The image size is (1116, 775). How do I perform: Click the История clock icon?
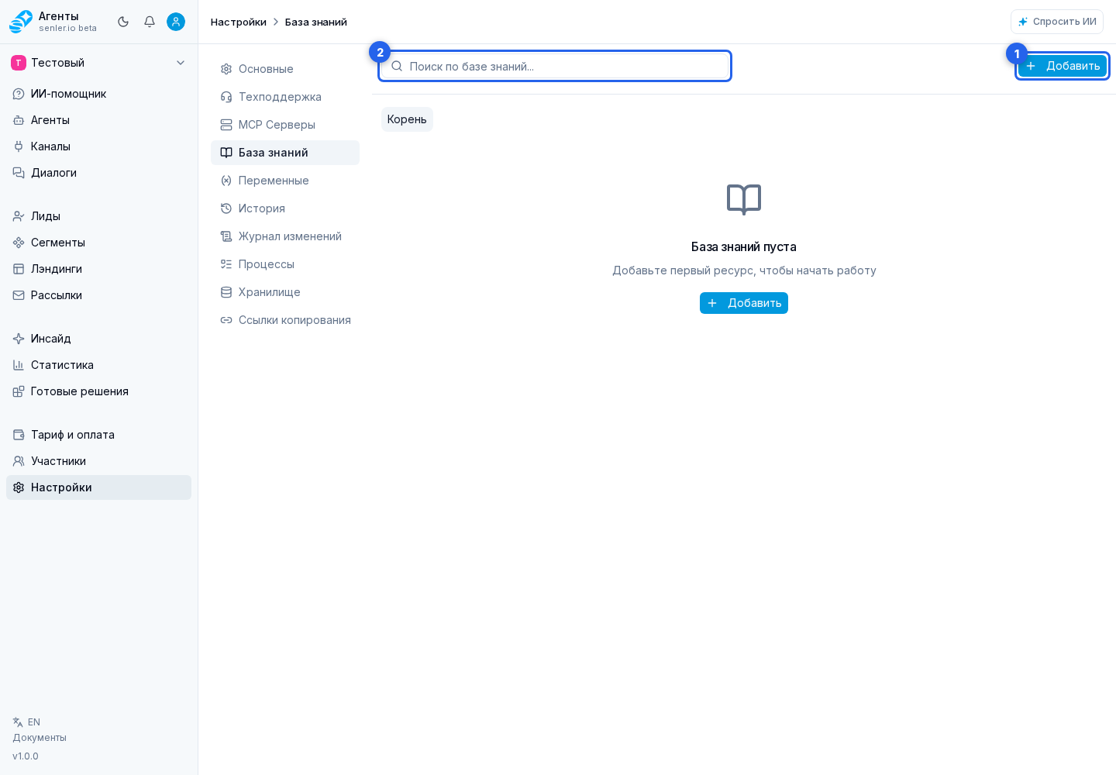tap(226, 208)
